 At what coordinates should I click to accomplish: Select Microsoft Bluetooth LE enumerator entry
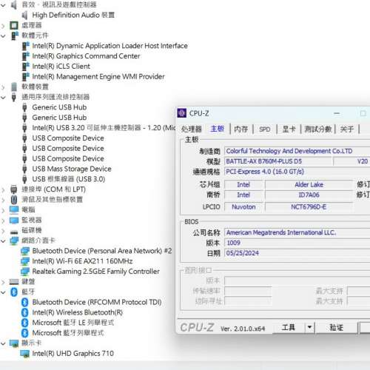pyautogui.click(x=73, y=323)
